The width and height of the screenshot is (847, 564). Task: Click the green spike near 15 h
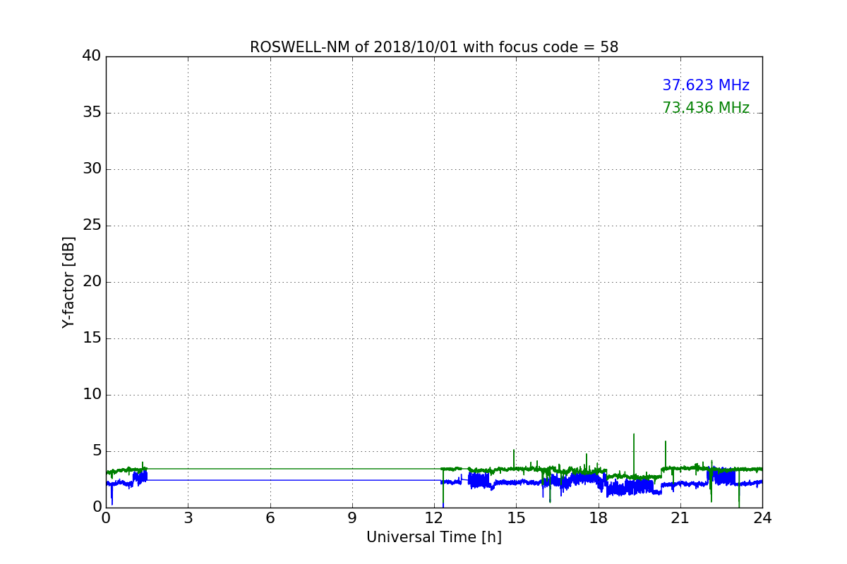tap(514, 458)
